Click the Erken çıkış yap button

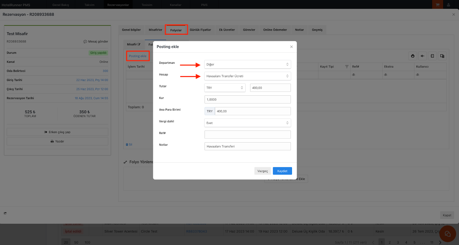(57, 132)
